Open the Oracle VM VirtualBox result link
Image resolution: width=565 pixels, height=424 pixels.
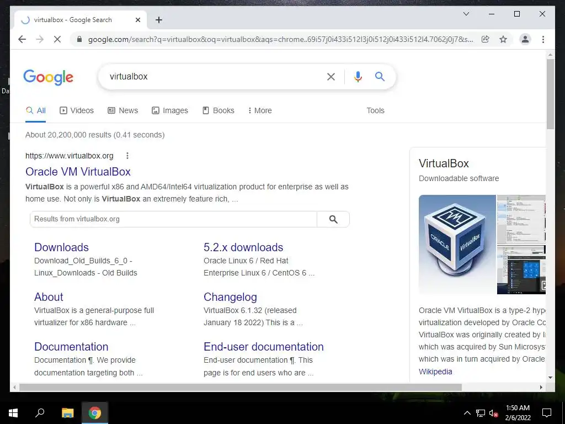pos(78,172)
